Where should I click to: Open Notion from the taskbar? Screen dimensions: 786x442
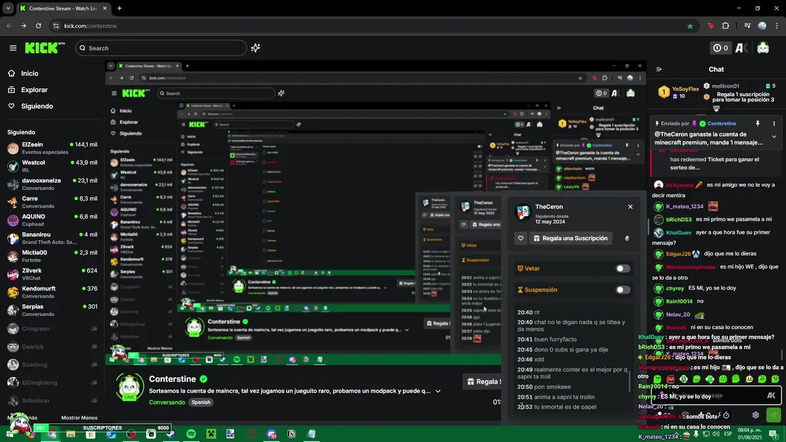292,434
